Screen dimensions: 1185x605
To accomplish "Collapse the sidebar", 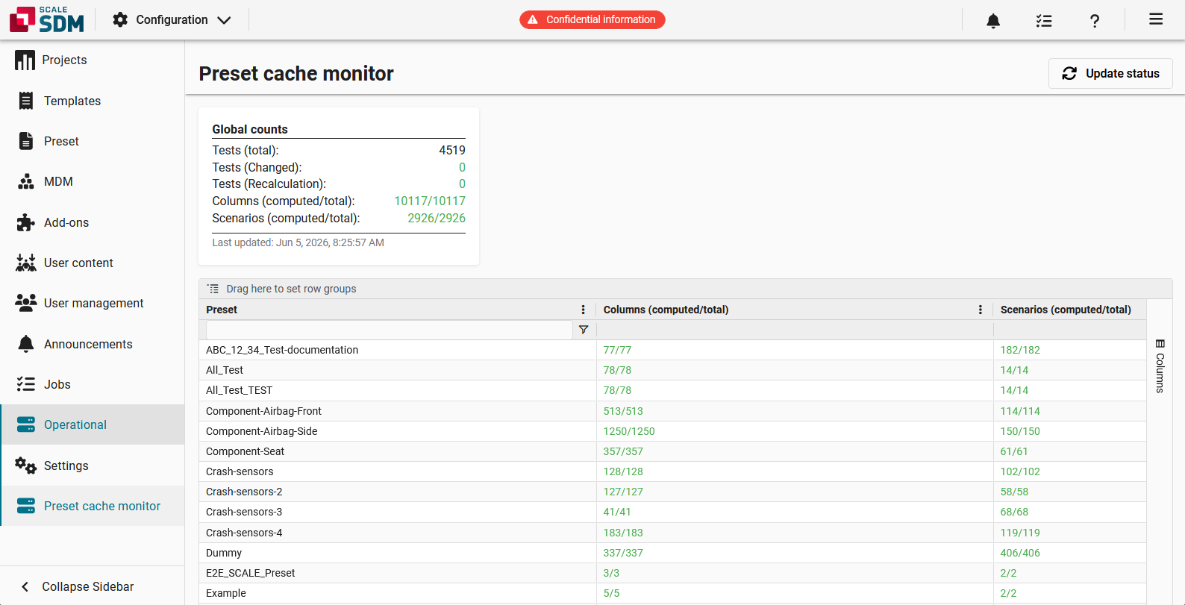I will click(78, 586).
